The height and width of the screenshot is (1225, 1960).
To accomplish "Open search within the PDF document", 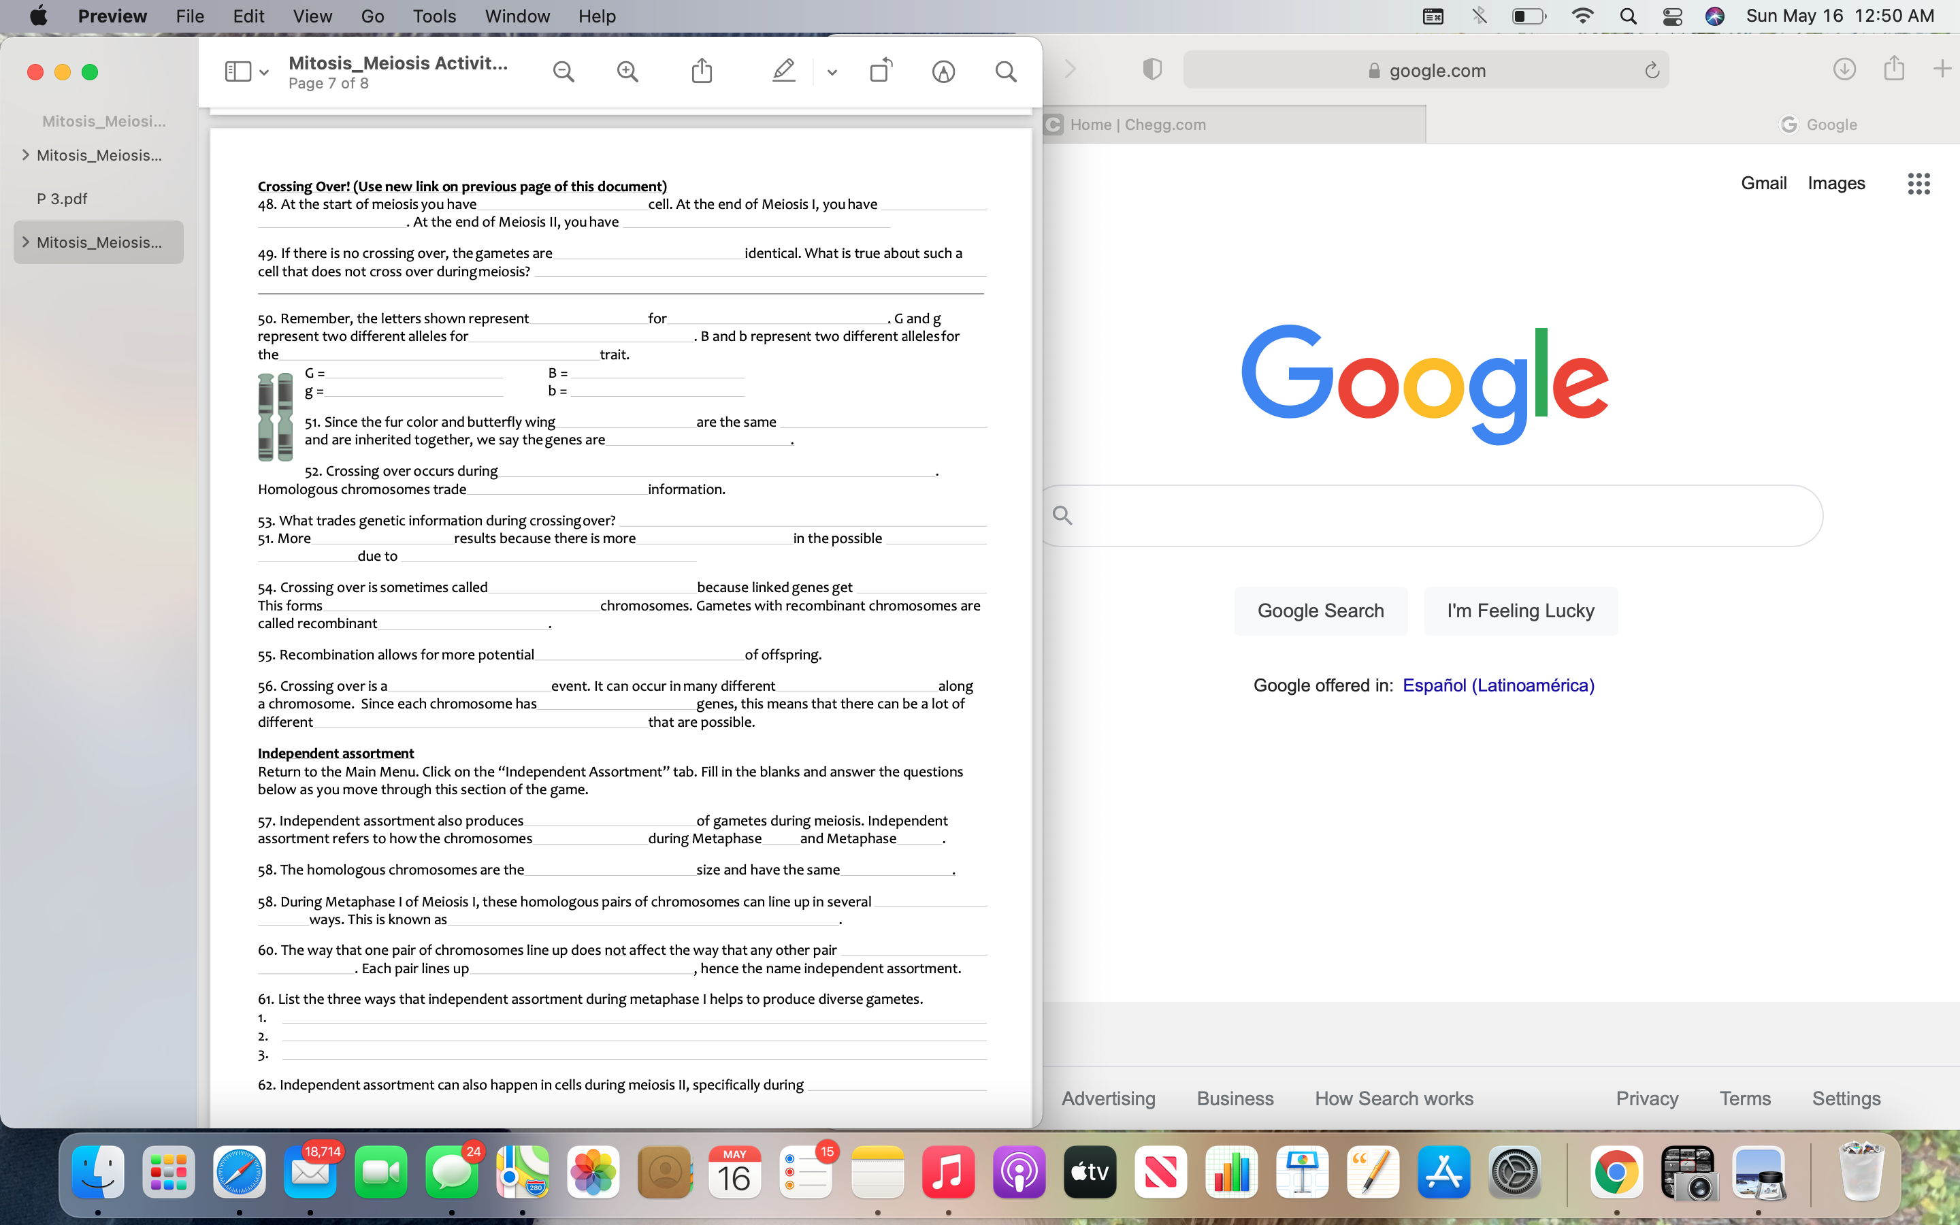I will click(x=1005, y=71).
